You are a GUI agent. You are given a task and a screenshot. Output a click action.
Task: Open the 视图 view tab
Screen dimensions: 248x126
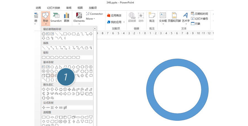point(80,8)
